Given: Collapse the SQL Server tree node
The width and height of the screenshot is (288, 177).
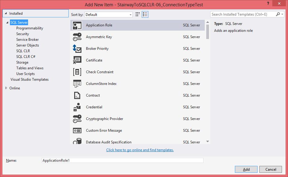Looking at the screenshot, I should 7,22.
